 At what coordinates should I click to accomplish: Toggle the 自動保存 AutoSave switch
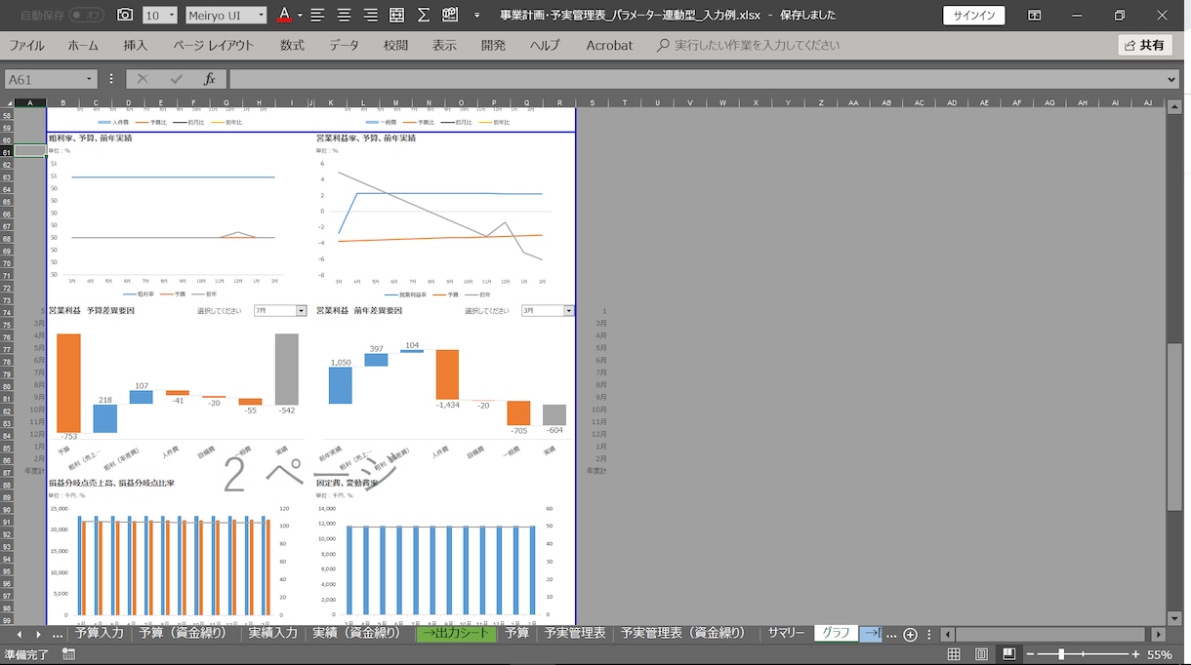click(87, 15)
